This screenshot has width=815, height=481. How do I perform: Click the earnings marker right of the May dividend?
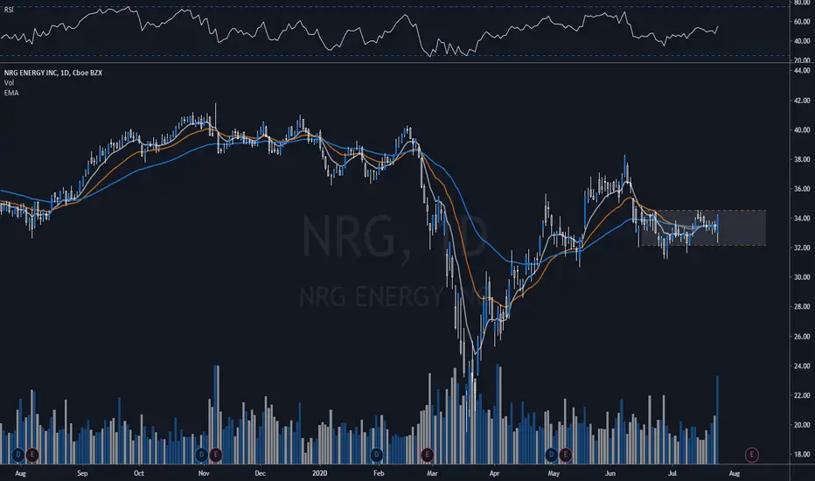(566, 455)
